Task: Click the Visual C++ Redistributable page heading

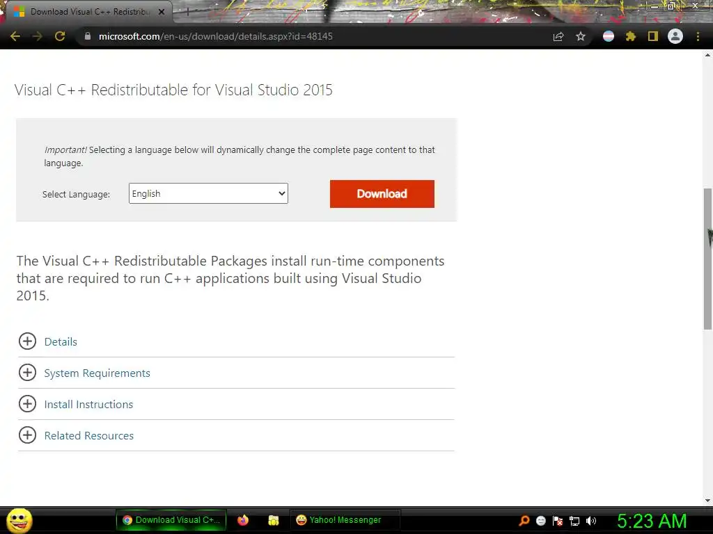Action: click(173, 90)
